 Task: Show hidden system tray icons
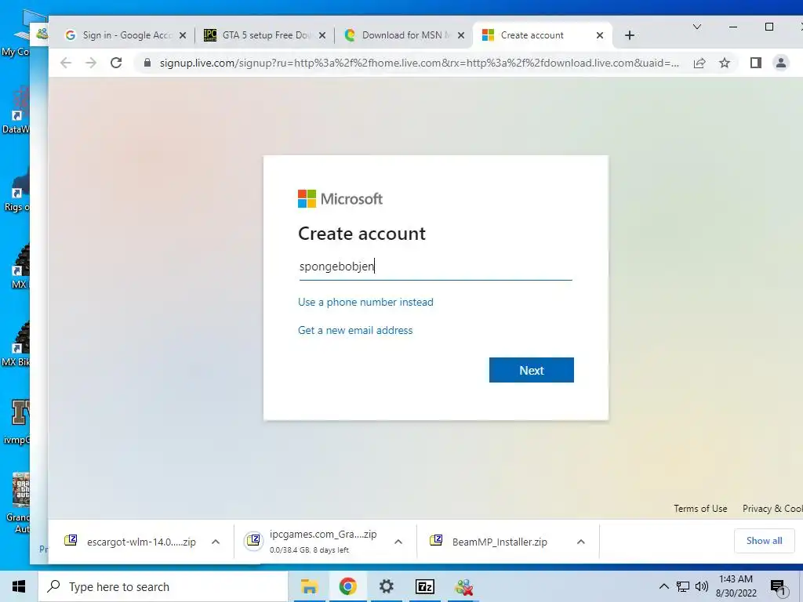tap(663, 586)
